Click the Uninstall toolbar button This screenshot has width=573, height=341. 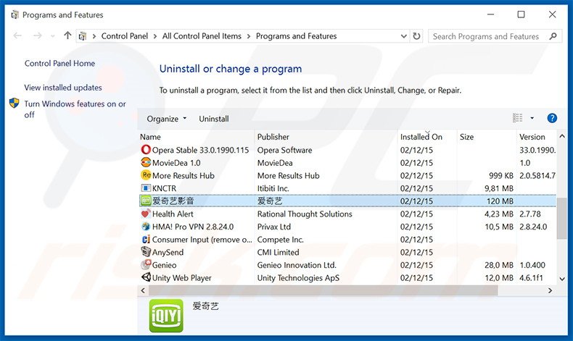pos(214,119)
